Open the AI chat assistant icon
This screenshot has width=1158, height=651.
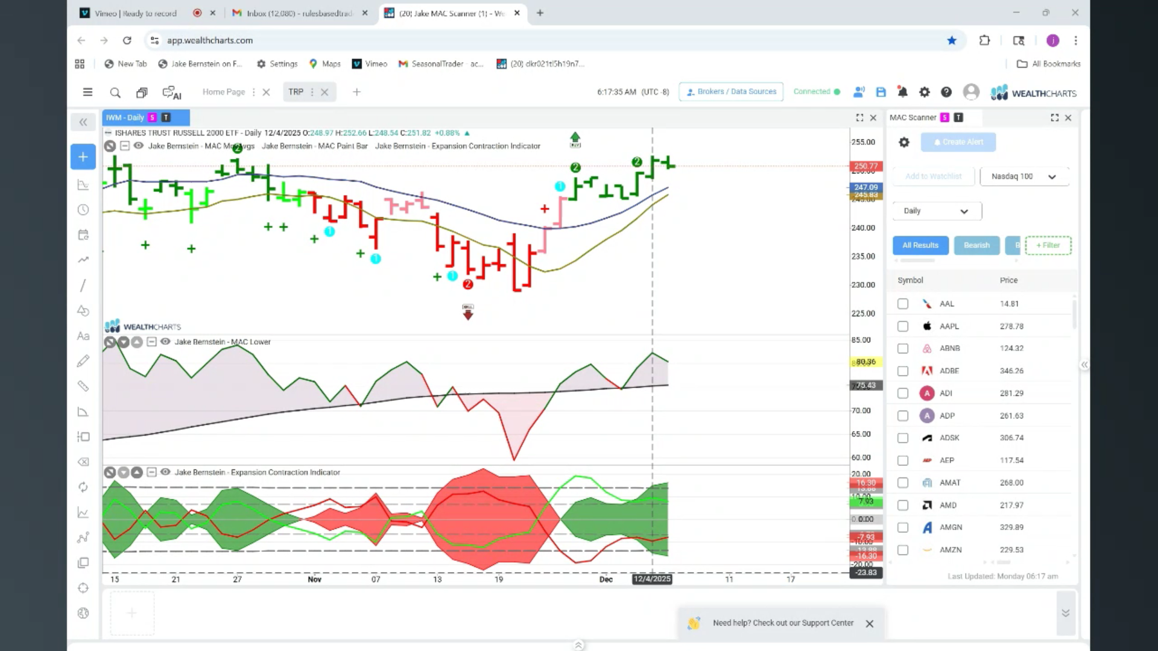pyautogui.click(x=172, y=92)
